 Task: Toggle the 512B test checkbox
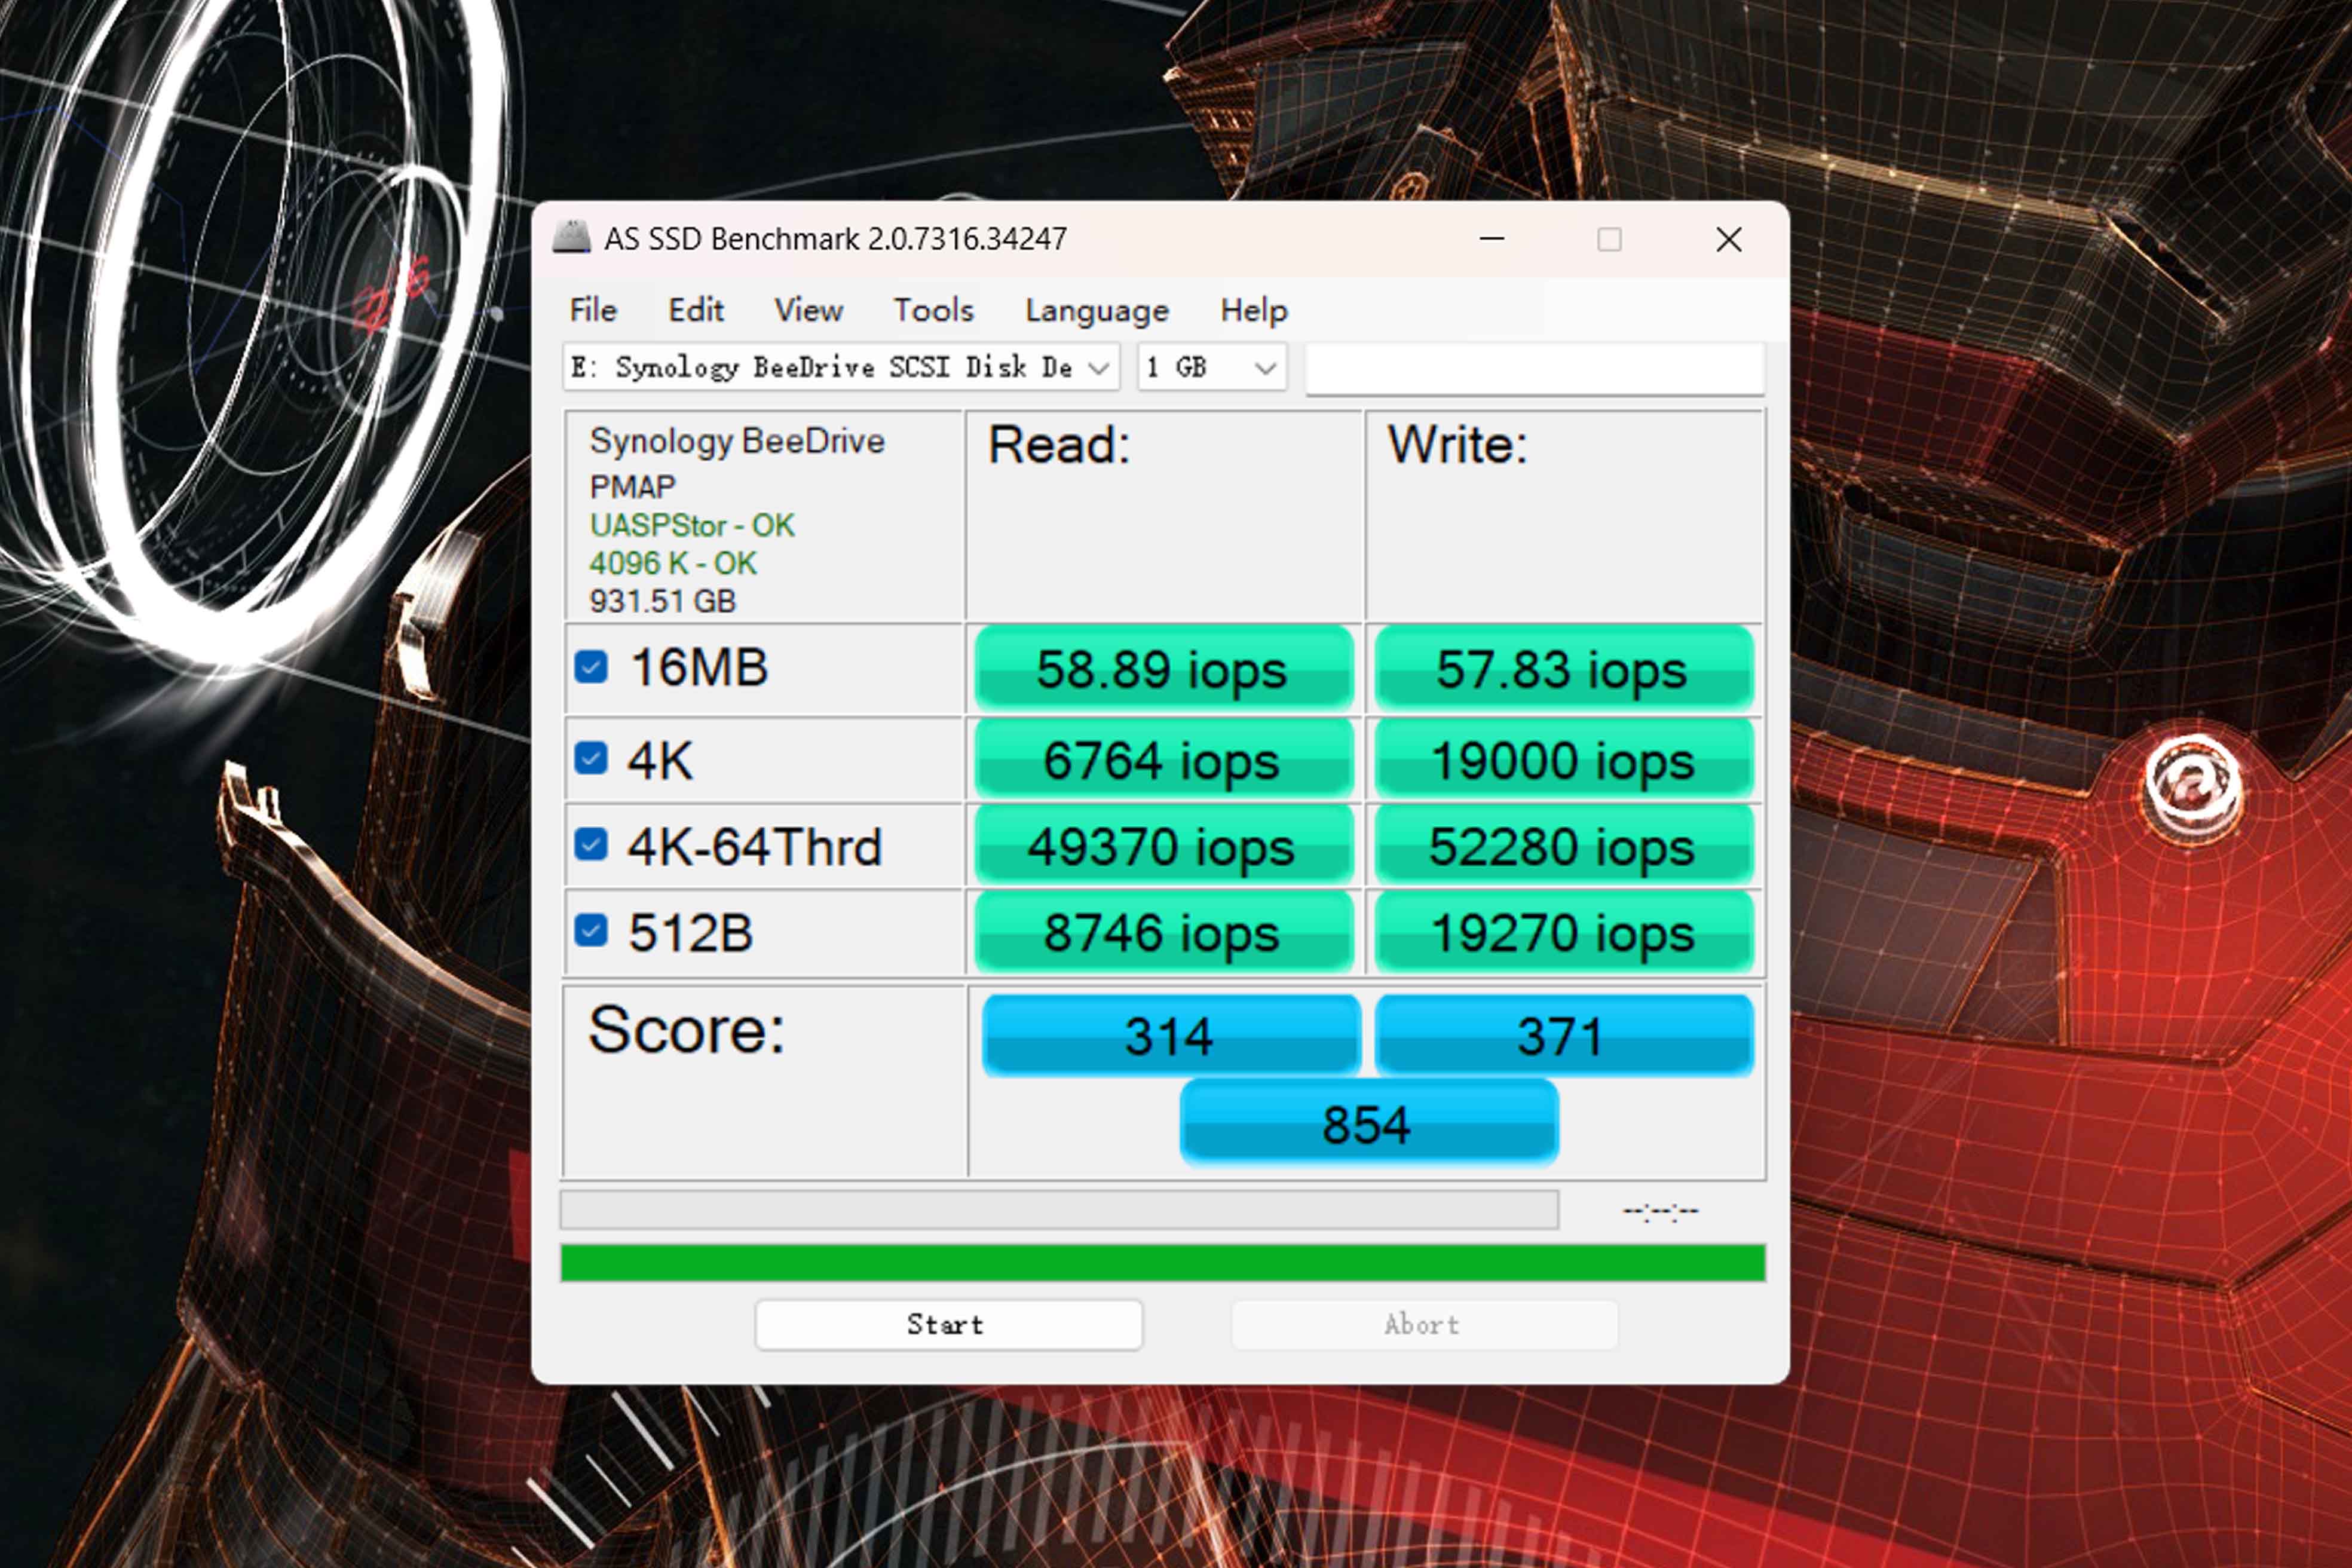coord(591,931)
